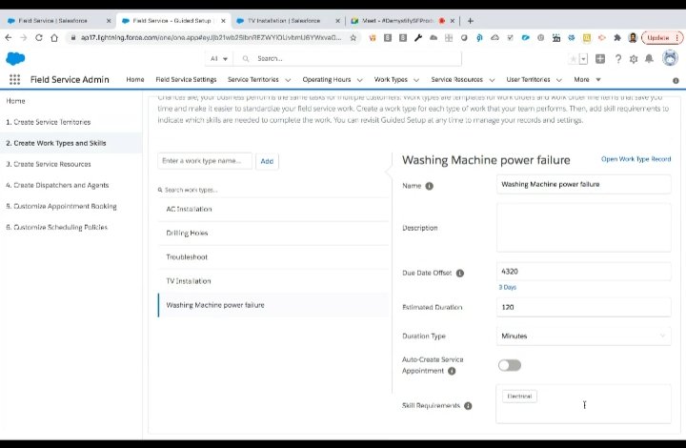
Task: Switch to the Meet browser tab
Action: click(397, 21)
